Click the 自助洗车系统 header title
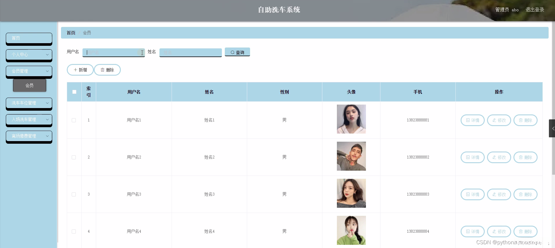The image size is (555, 248). [x=279, y=10]
